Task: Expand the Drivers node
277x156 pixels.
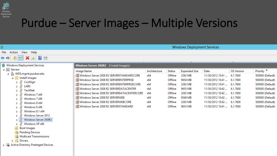Action: [x=12, y=141]
